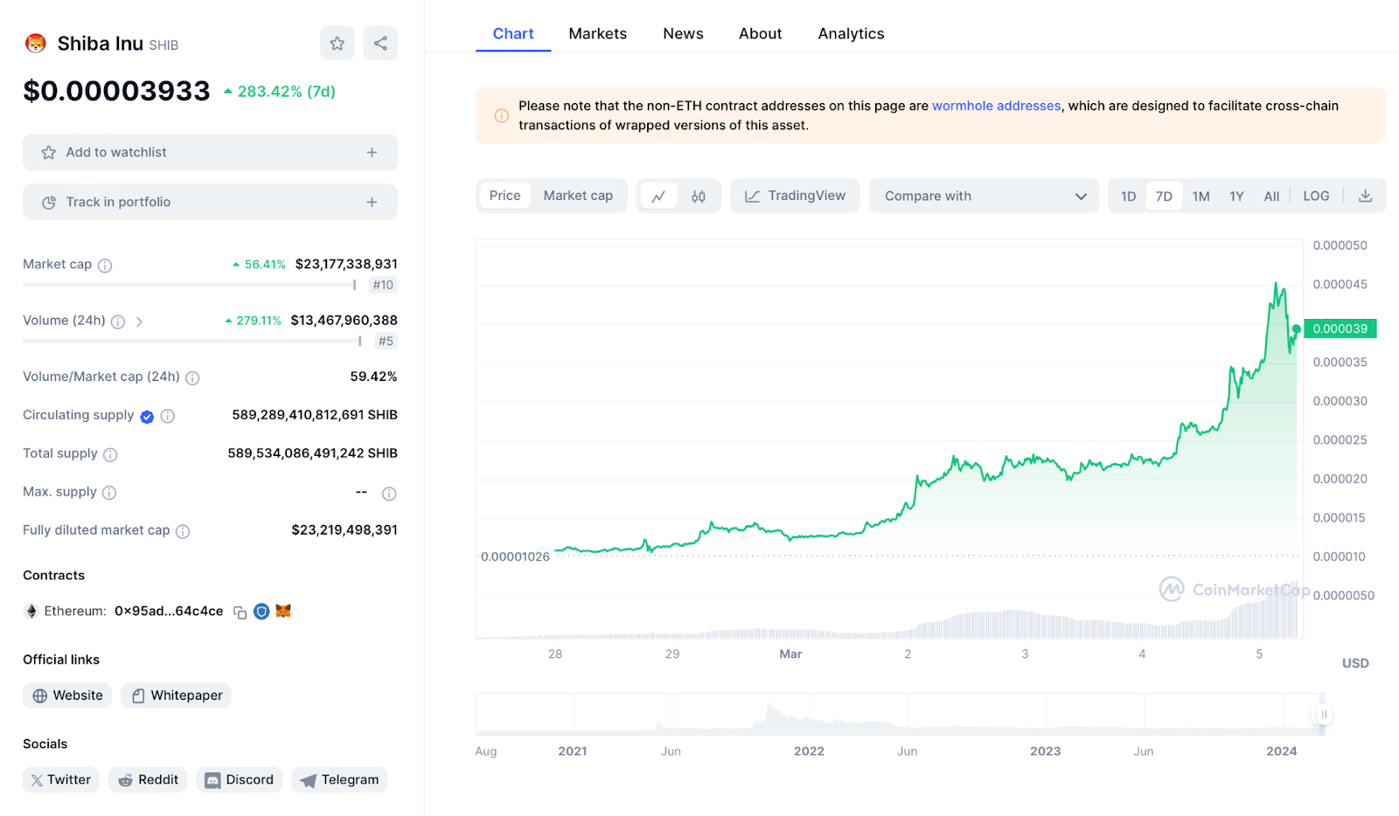Click the market cap rank progress bar
Viewport: 1399px width, 816px height.
pyautogui.click(x=190, y=285)
